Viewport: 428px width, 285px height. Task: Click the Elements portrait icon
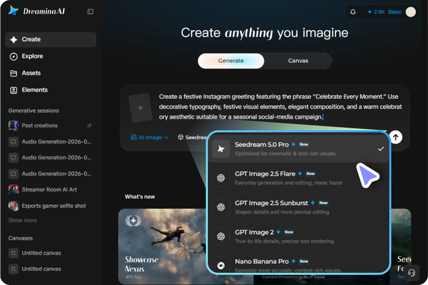(14, 90)
